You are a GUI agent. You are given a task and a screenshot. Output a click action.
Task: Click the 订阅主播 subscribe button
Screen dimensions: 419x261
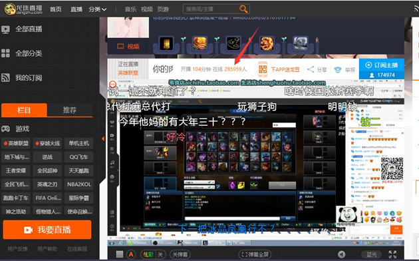click(x=381, y=65)
